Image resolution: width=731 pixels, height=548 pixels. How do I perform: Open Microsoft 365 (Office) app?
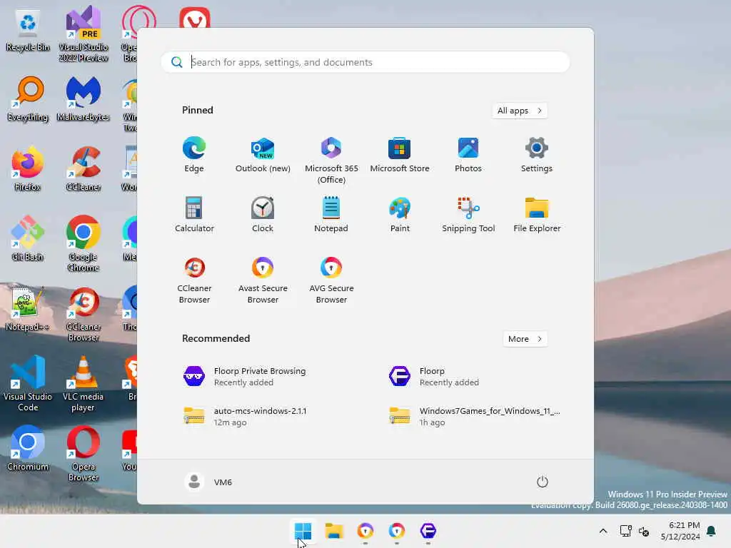tap(331, 161)
